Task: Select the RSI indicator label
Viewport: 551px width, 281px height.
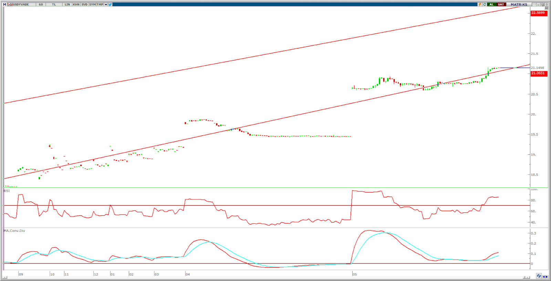Action: pyautogui.click(x=7, y=191)
